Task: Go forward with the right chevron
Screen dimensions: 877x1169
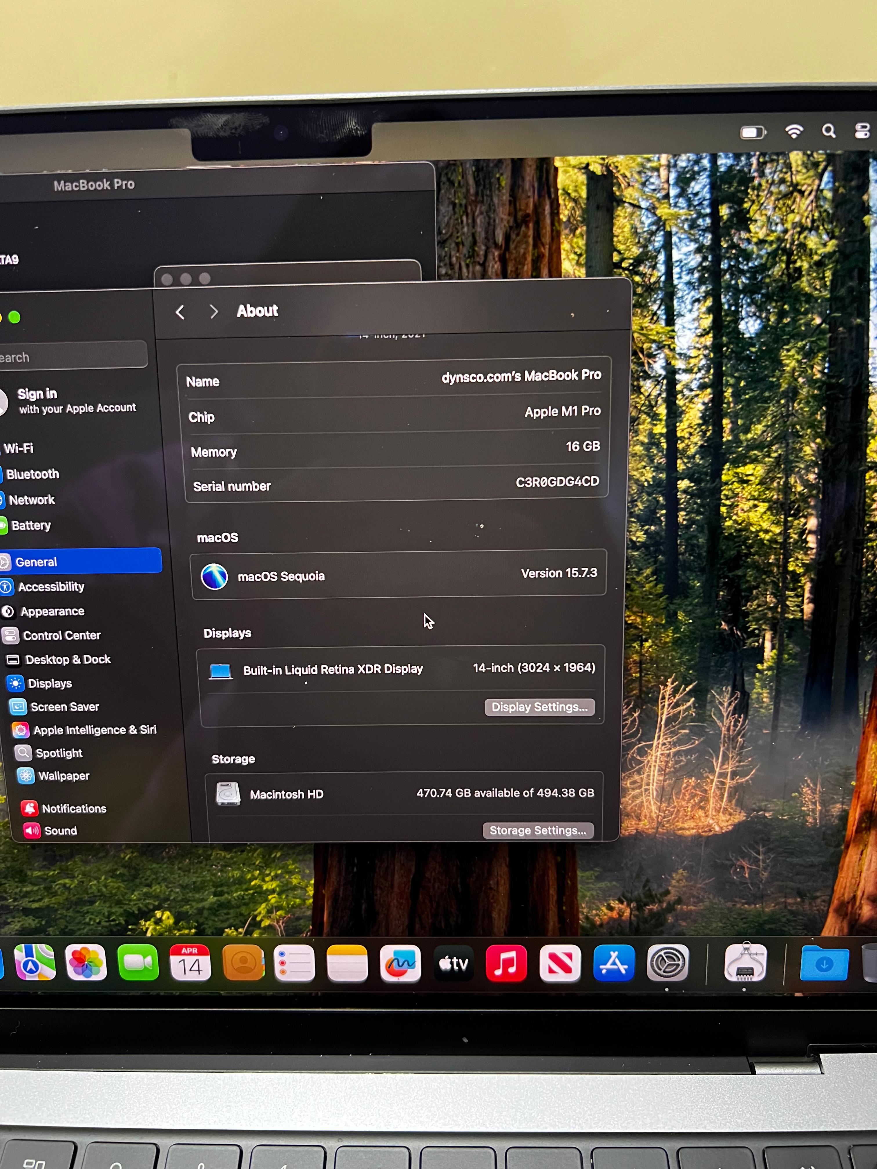Action: tap(213, 312)
